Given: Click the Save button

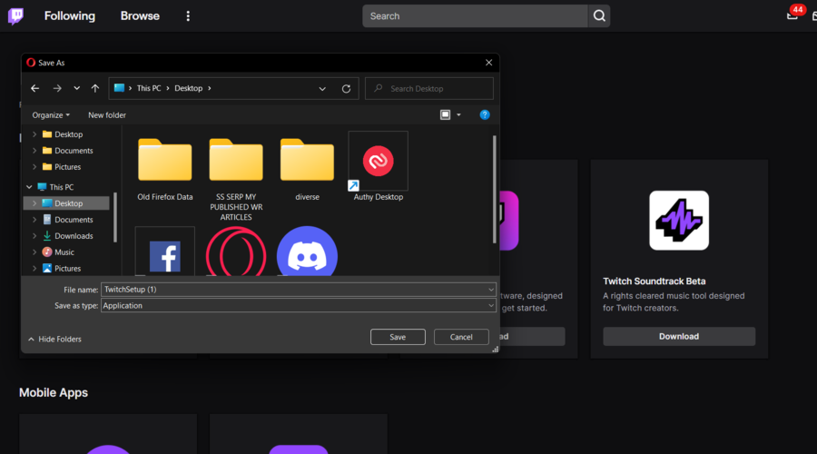Looking at the screenshot, I should (398, 337).
